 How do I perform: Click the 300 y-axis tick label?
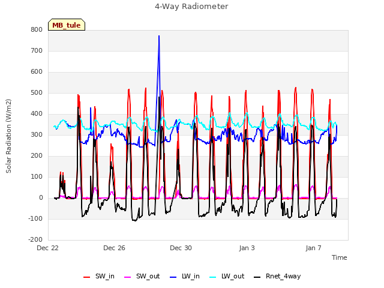pos(37,134)
